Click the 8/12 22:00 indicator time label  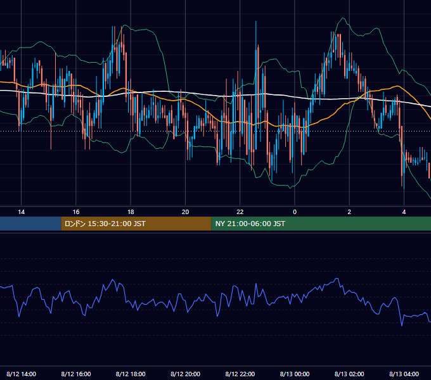240,374
